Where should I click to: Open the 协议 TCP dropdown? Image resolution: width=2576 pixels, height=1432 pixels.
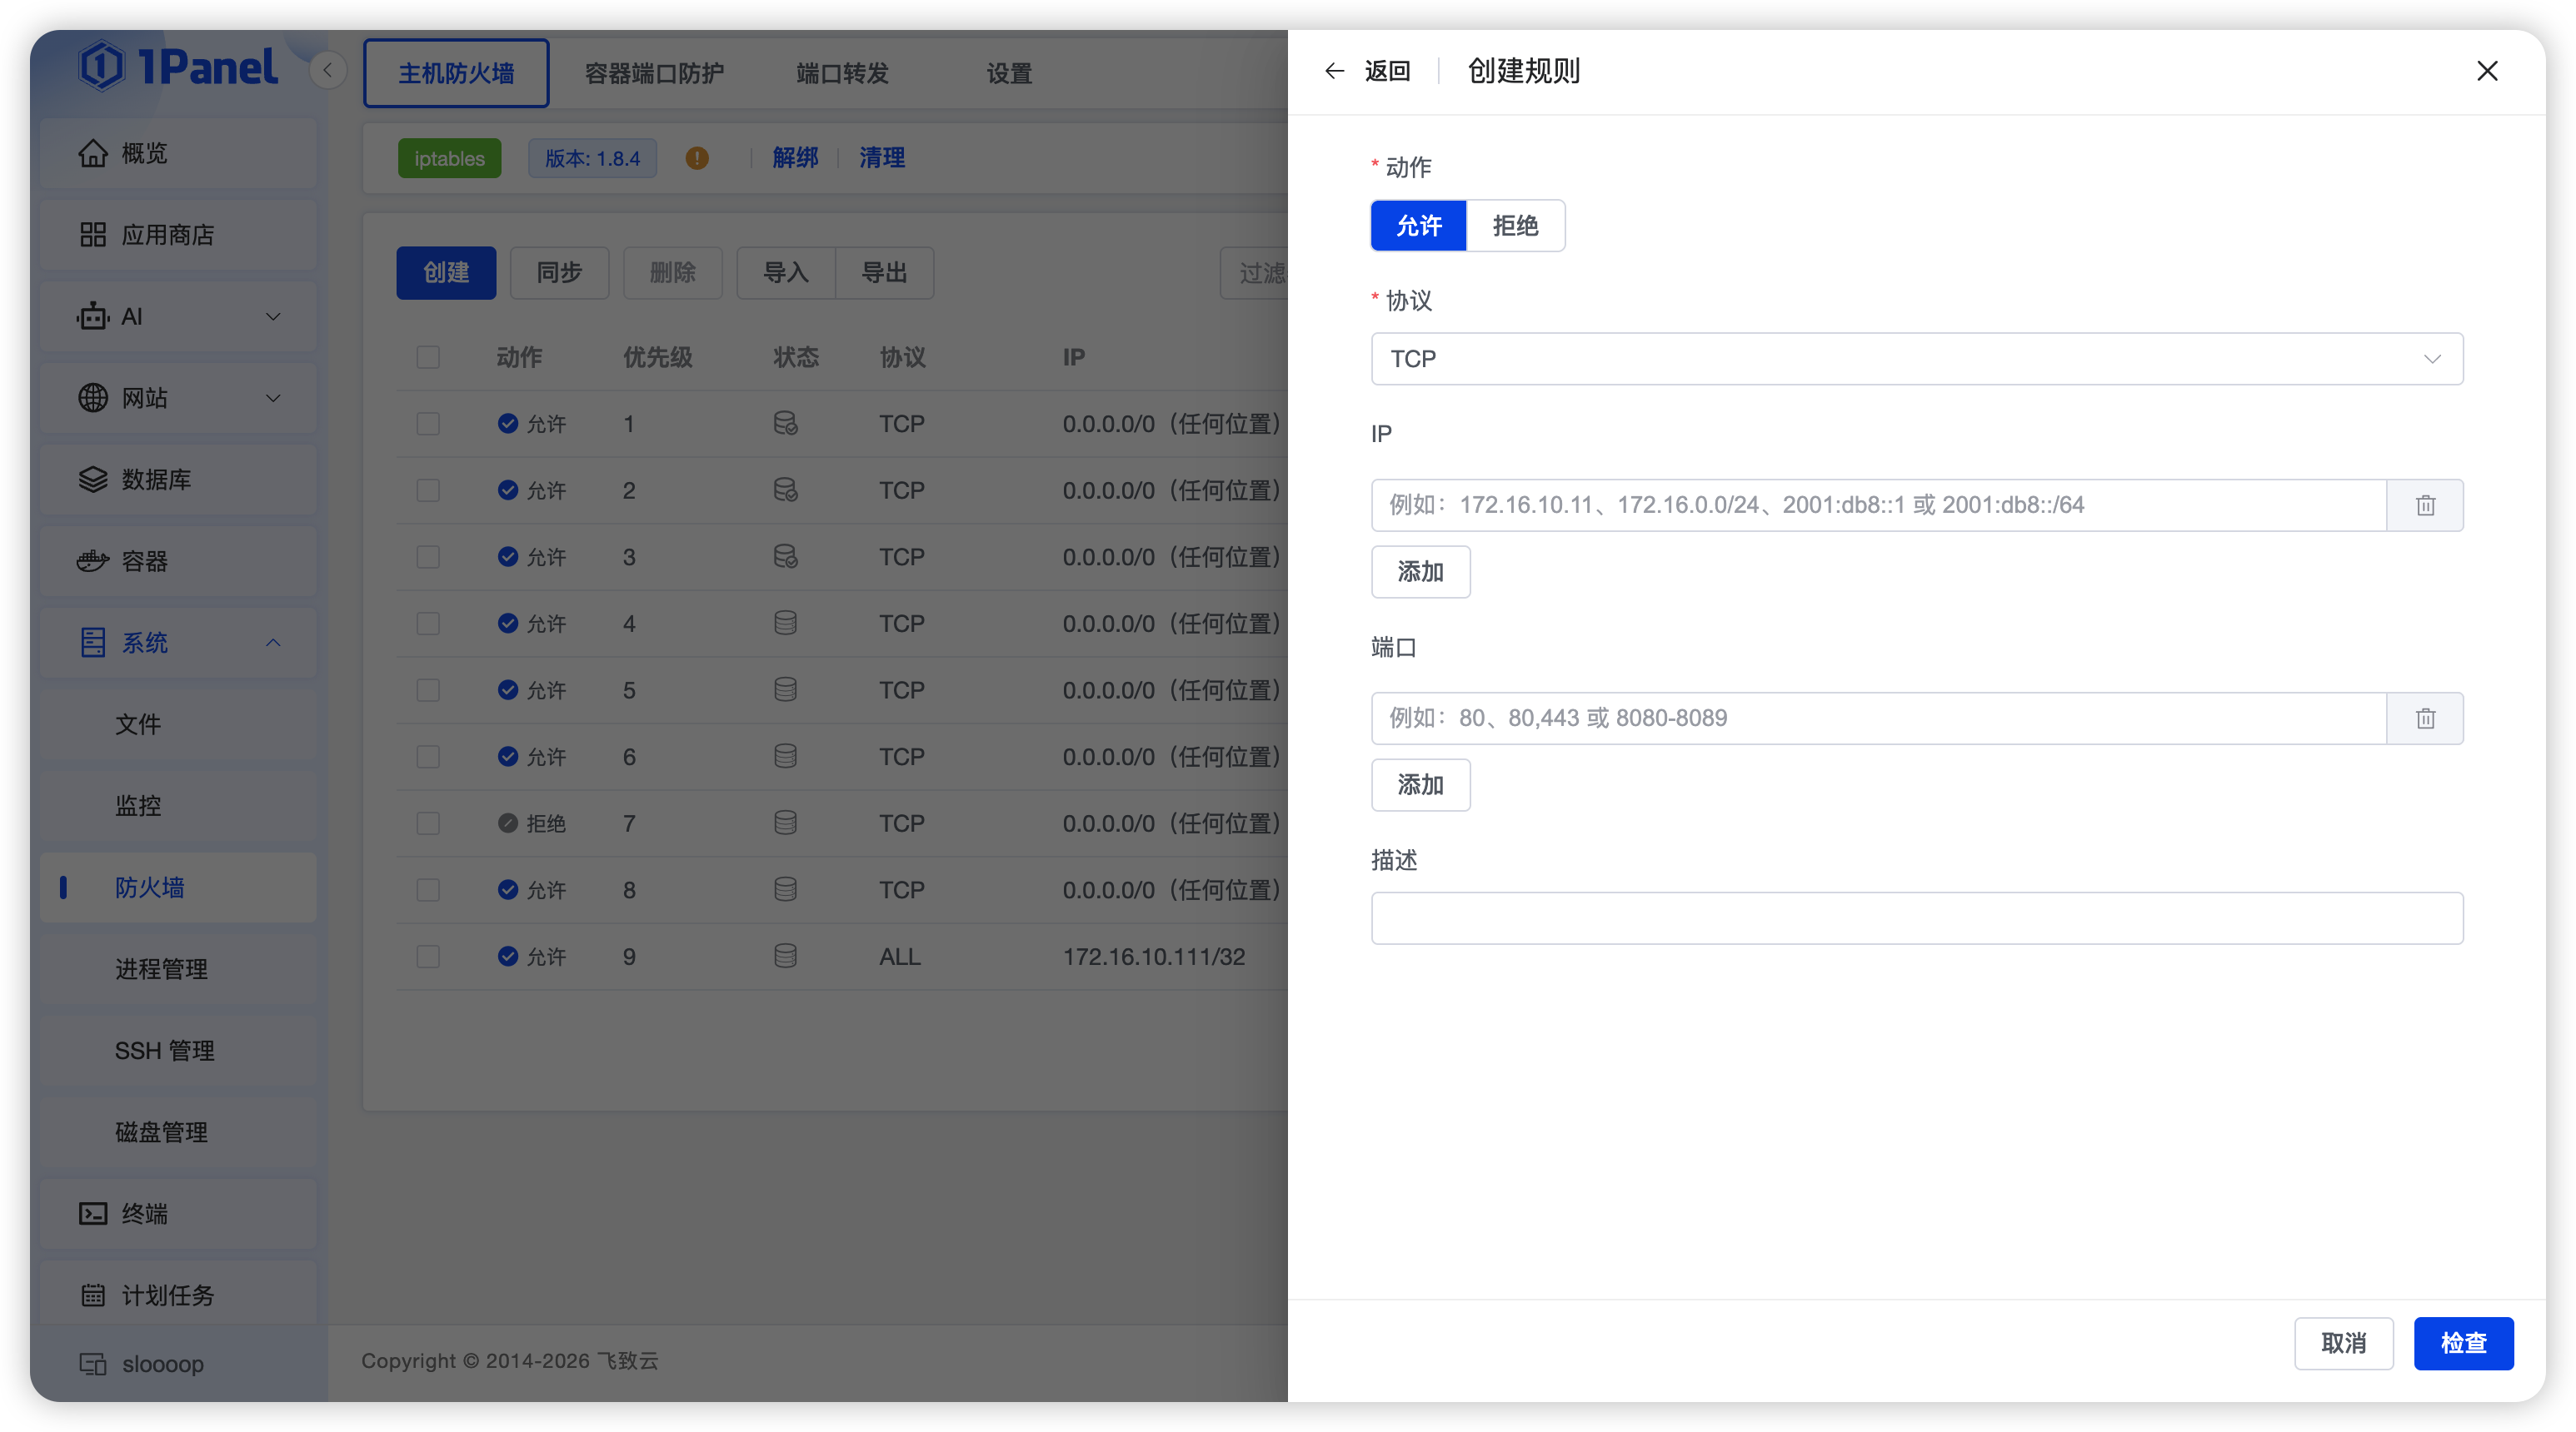pyautogui.click(x=1916, y=359)
